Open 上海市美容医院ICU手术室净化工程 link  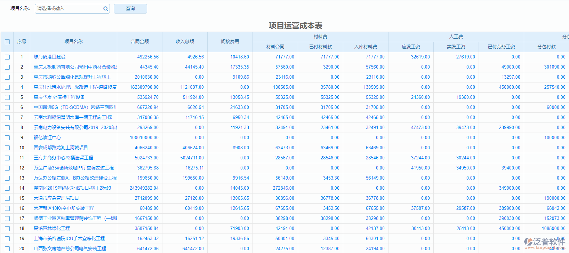coord(69,238)
